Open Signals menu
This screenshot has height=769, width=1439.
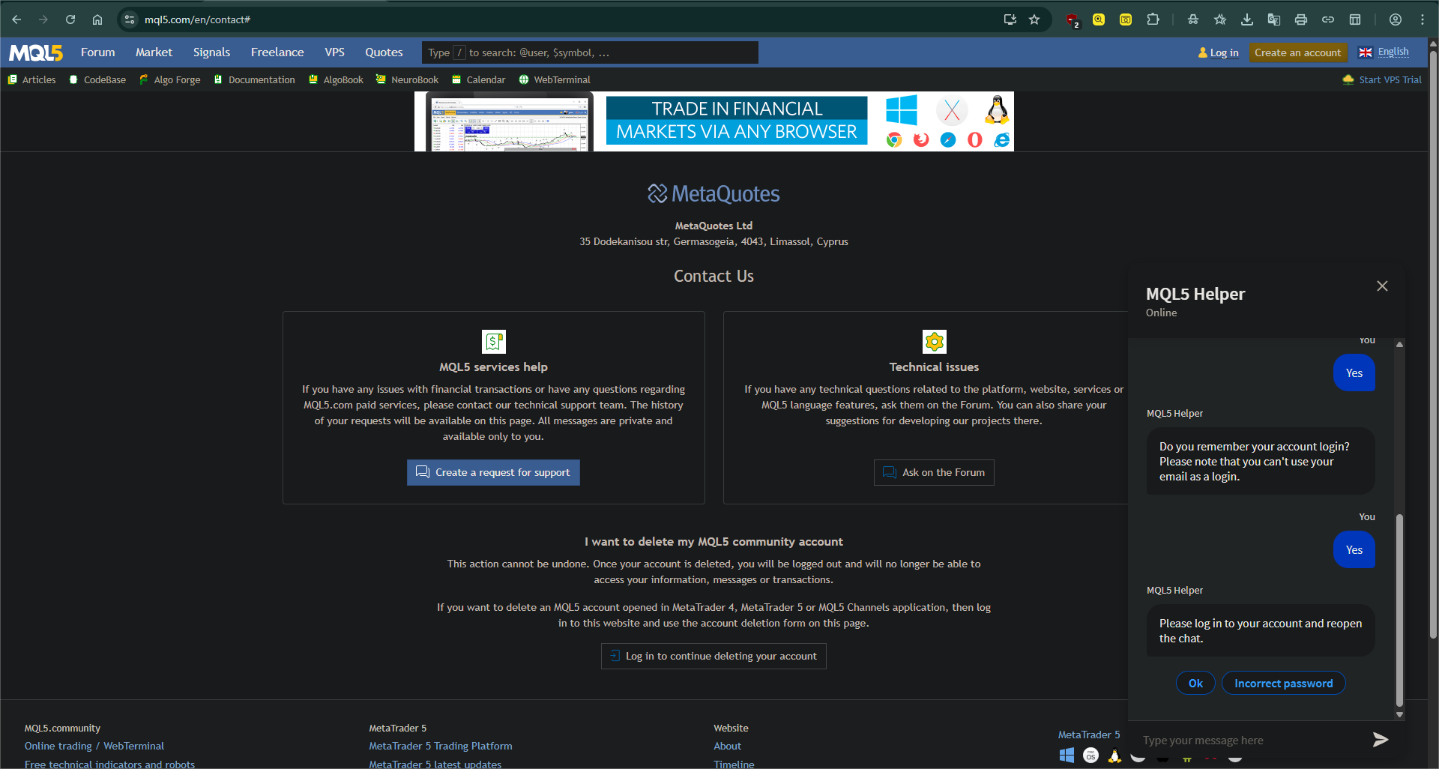[x=211, y=52]
